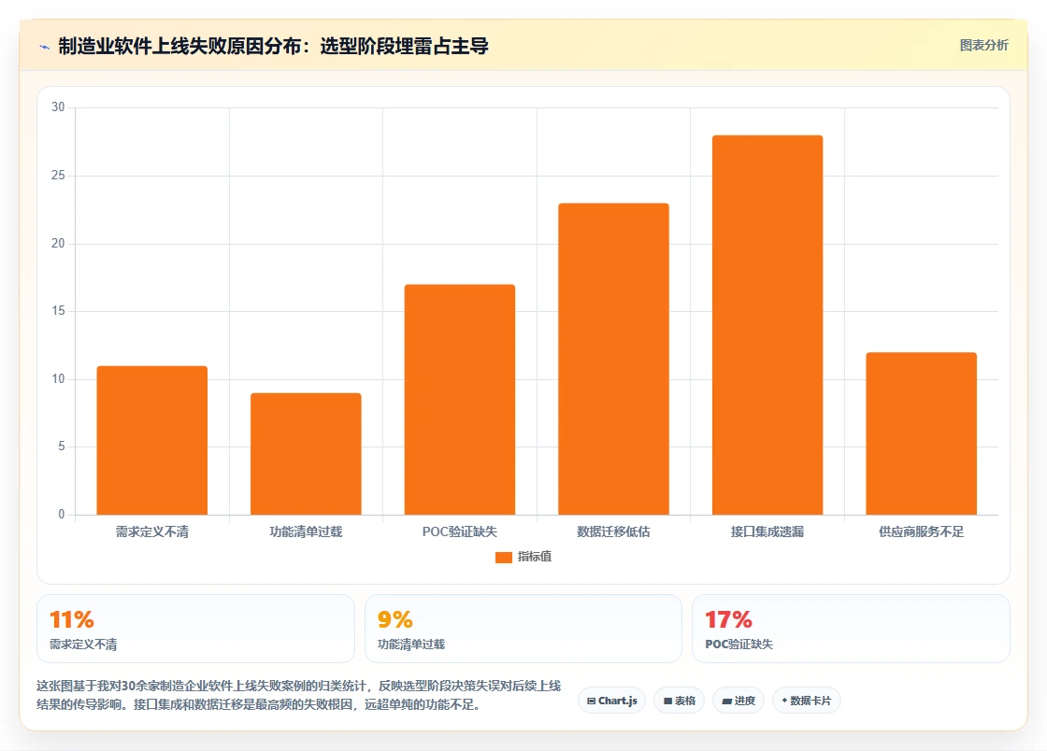Screen dimensions: 1047x751
Task: Click the y-axis value 30
Action: click(x=58, y=107)
